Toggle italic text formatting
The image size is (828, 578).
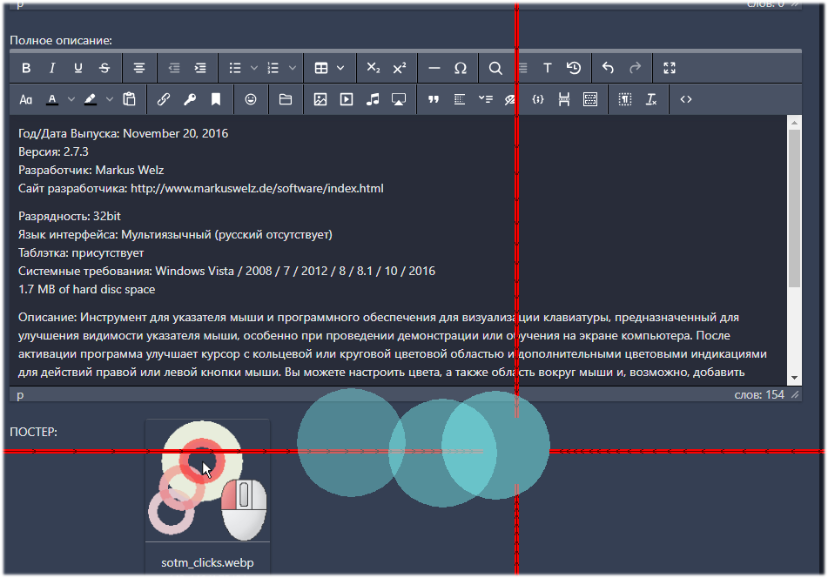click(x=52, y=68)
